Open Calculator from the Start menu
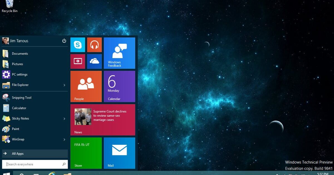The width and height of the screenshot is (334, 175). click(x=35, y=108)
